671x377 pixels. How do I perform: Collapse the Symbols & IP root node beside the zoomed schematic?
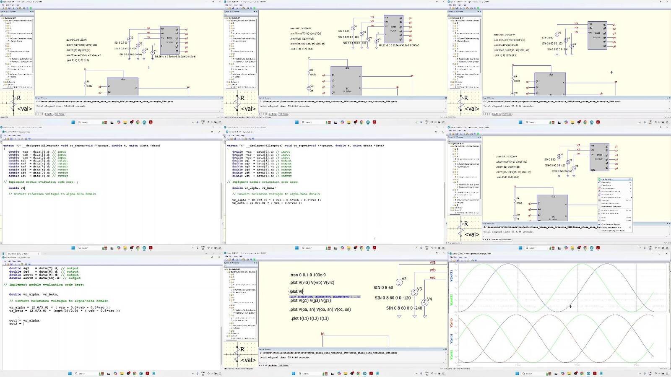pyautogui.click(x=226, y=269)
